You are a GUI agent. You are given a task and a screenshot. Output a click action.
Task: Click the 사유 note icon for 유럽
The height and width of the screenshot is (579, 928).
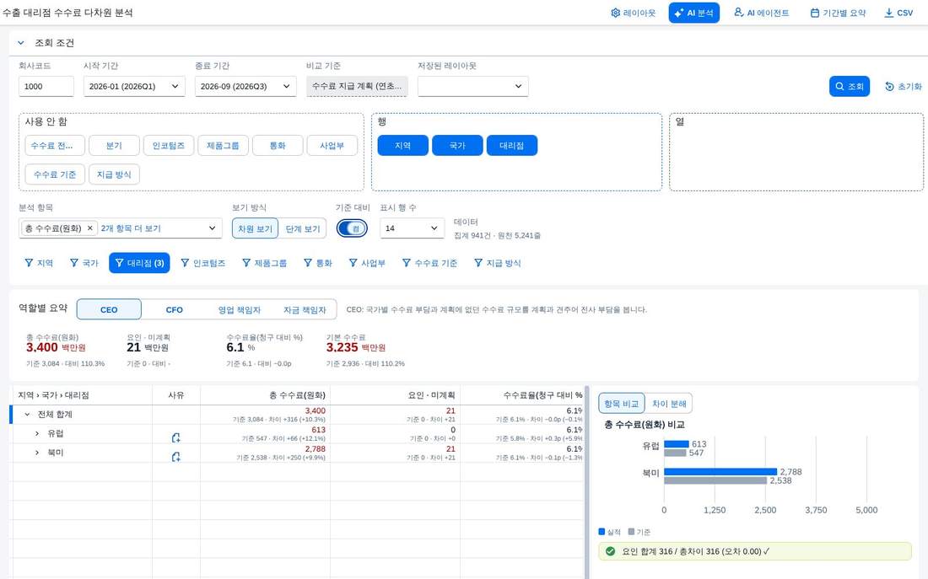175,437
